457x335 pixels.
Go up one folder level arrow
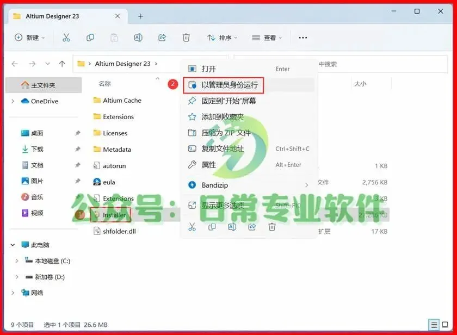[x=62, y=64]
